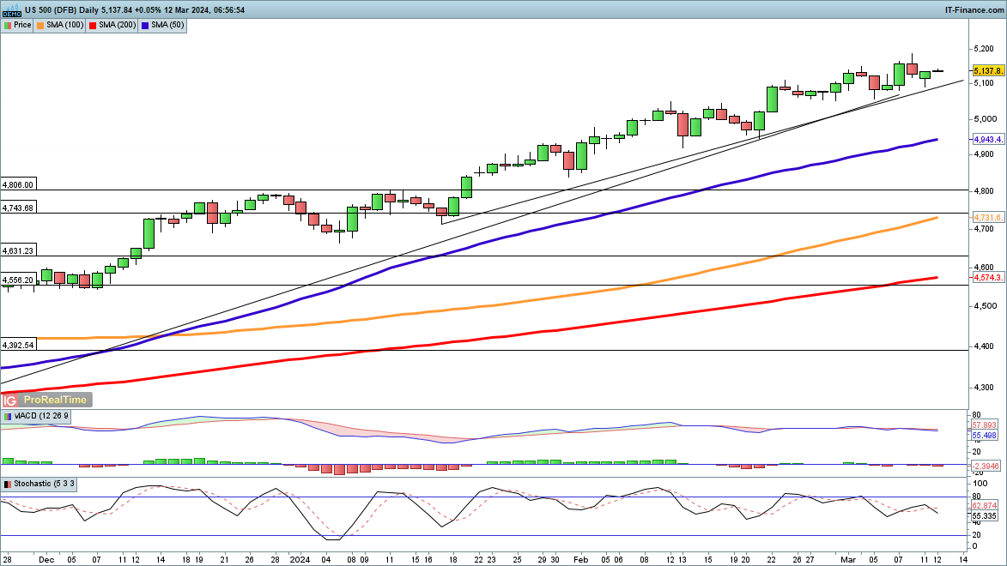The height and width of the screenshot is (566, 1007).
Task: Click the 4,743.68 horizontal level label
Action: coord(17,208)
